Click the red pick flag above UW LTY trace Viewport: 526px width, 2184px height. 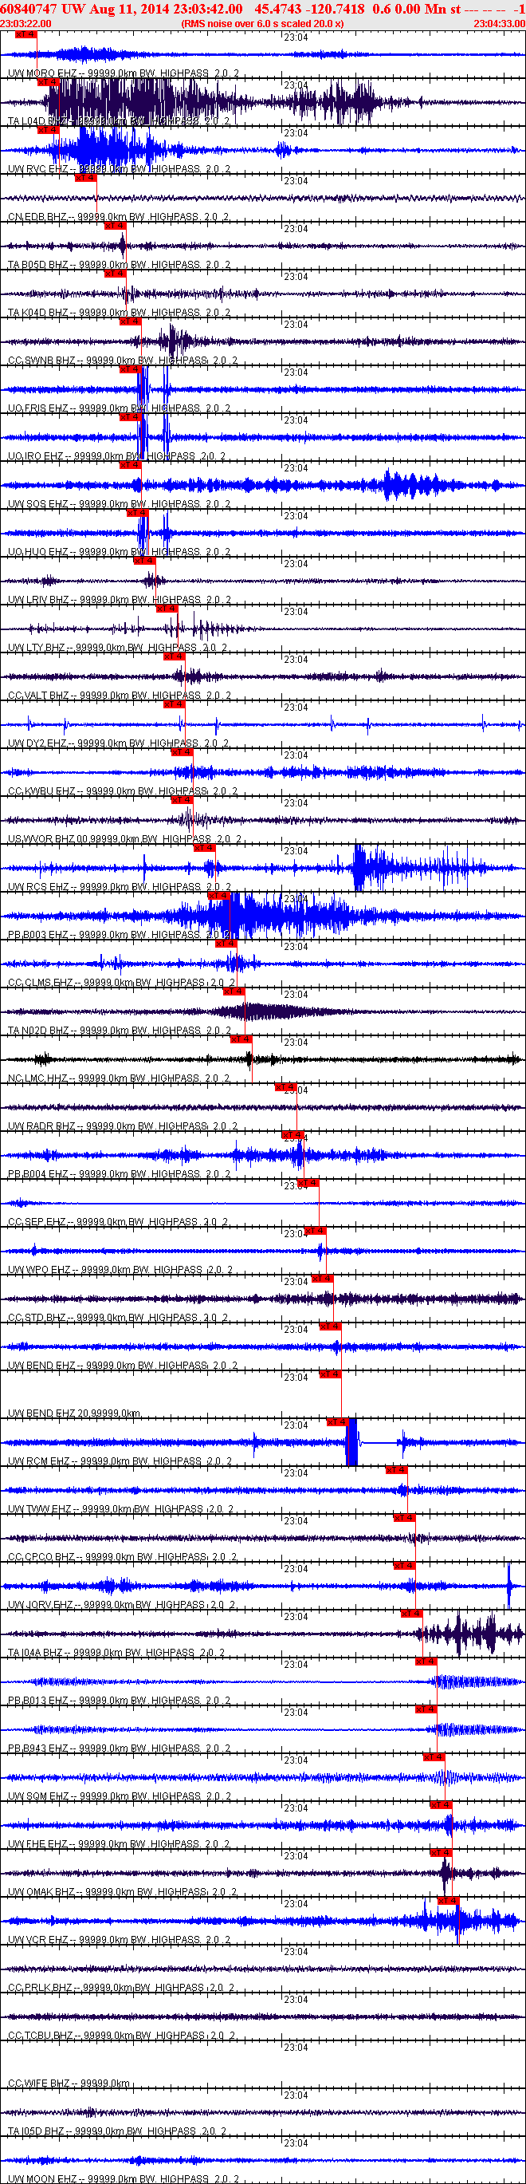pyautogui.click(x=167, y=609)
